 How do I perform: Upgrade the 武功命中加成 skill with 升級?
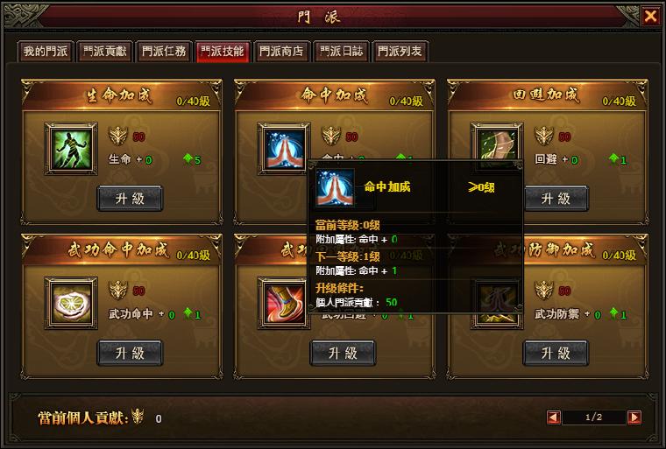(x=130, y=353)
